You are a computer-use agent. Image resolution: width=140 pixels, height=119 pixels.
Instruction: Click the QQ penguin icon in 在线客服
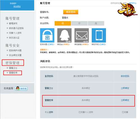tap(18, 88)
